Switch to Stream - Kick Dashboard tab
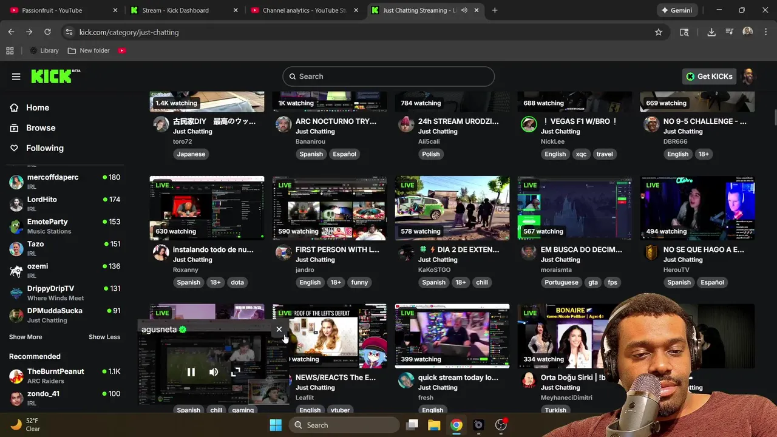Viewport: 777px width, 437px height. tap(185, 10)
